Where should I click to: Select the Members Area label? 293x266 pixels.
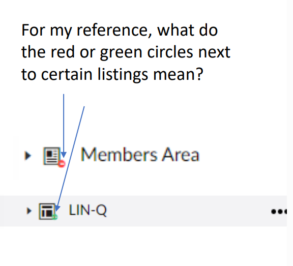click(x=140, y=155)
